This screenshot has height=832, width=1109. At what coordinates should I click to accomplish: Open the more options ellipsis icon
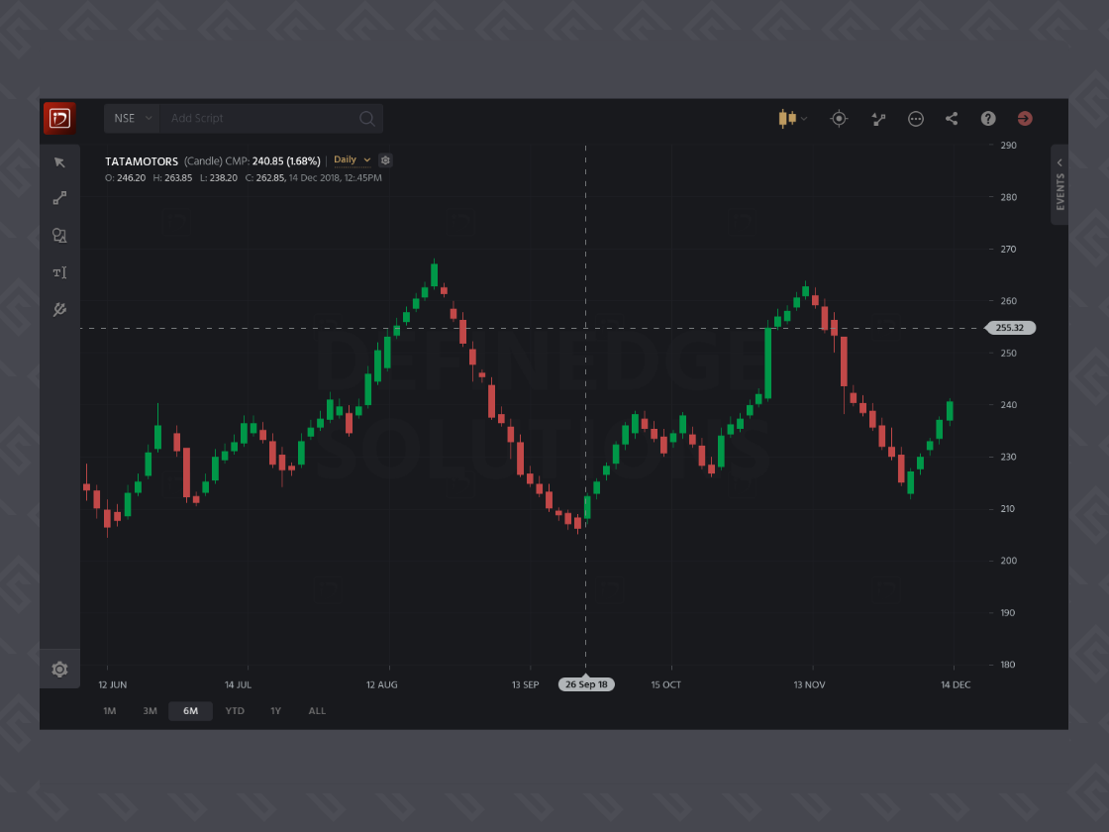point(915,119)
